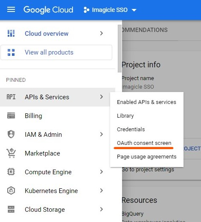
Task: Click the Google Cloud logo
Action: (48, 10)
